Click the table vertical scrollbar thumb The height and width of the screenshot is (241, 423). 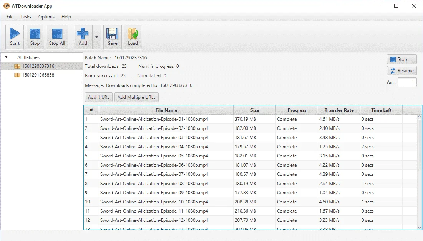[419, 144]
